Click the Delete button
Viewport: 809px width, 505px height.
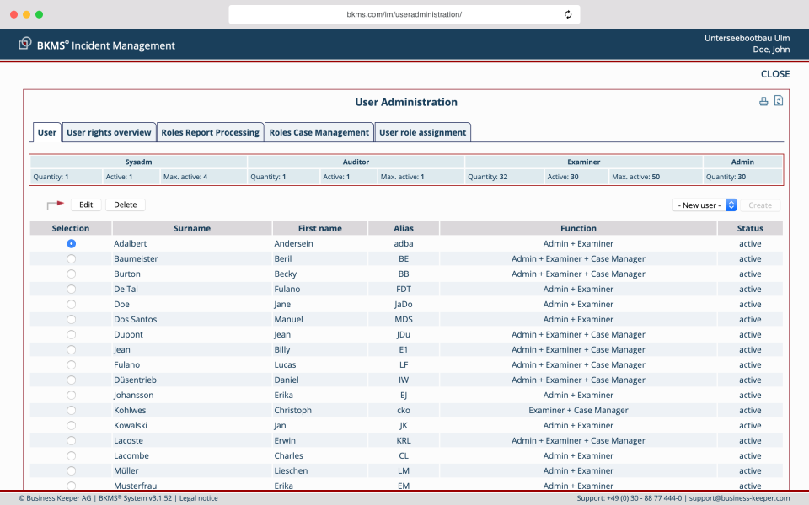[125, 205]
